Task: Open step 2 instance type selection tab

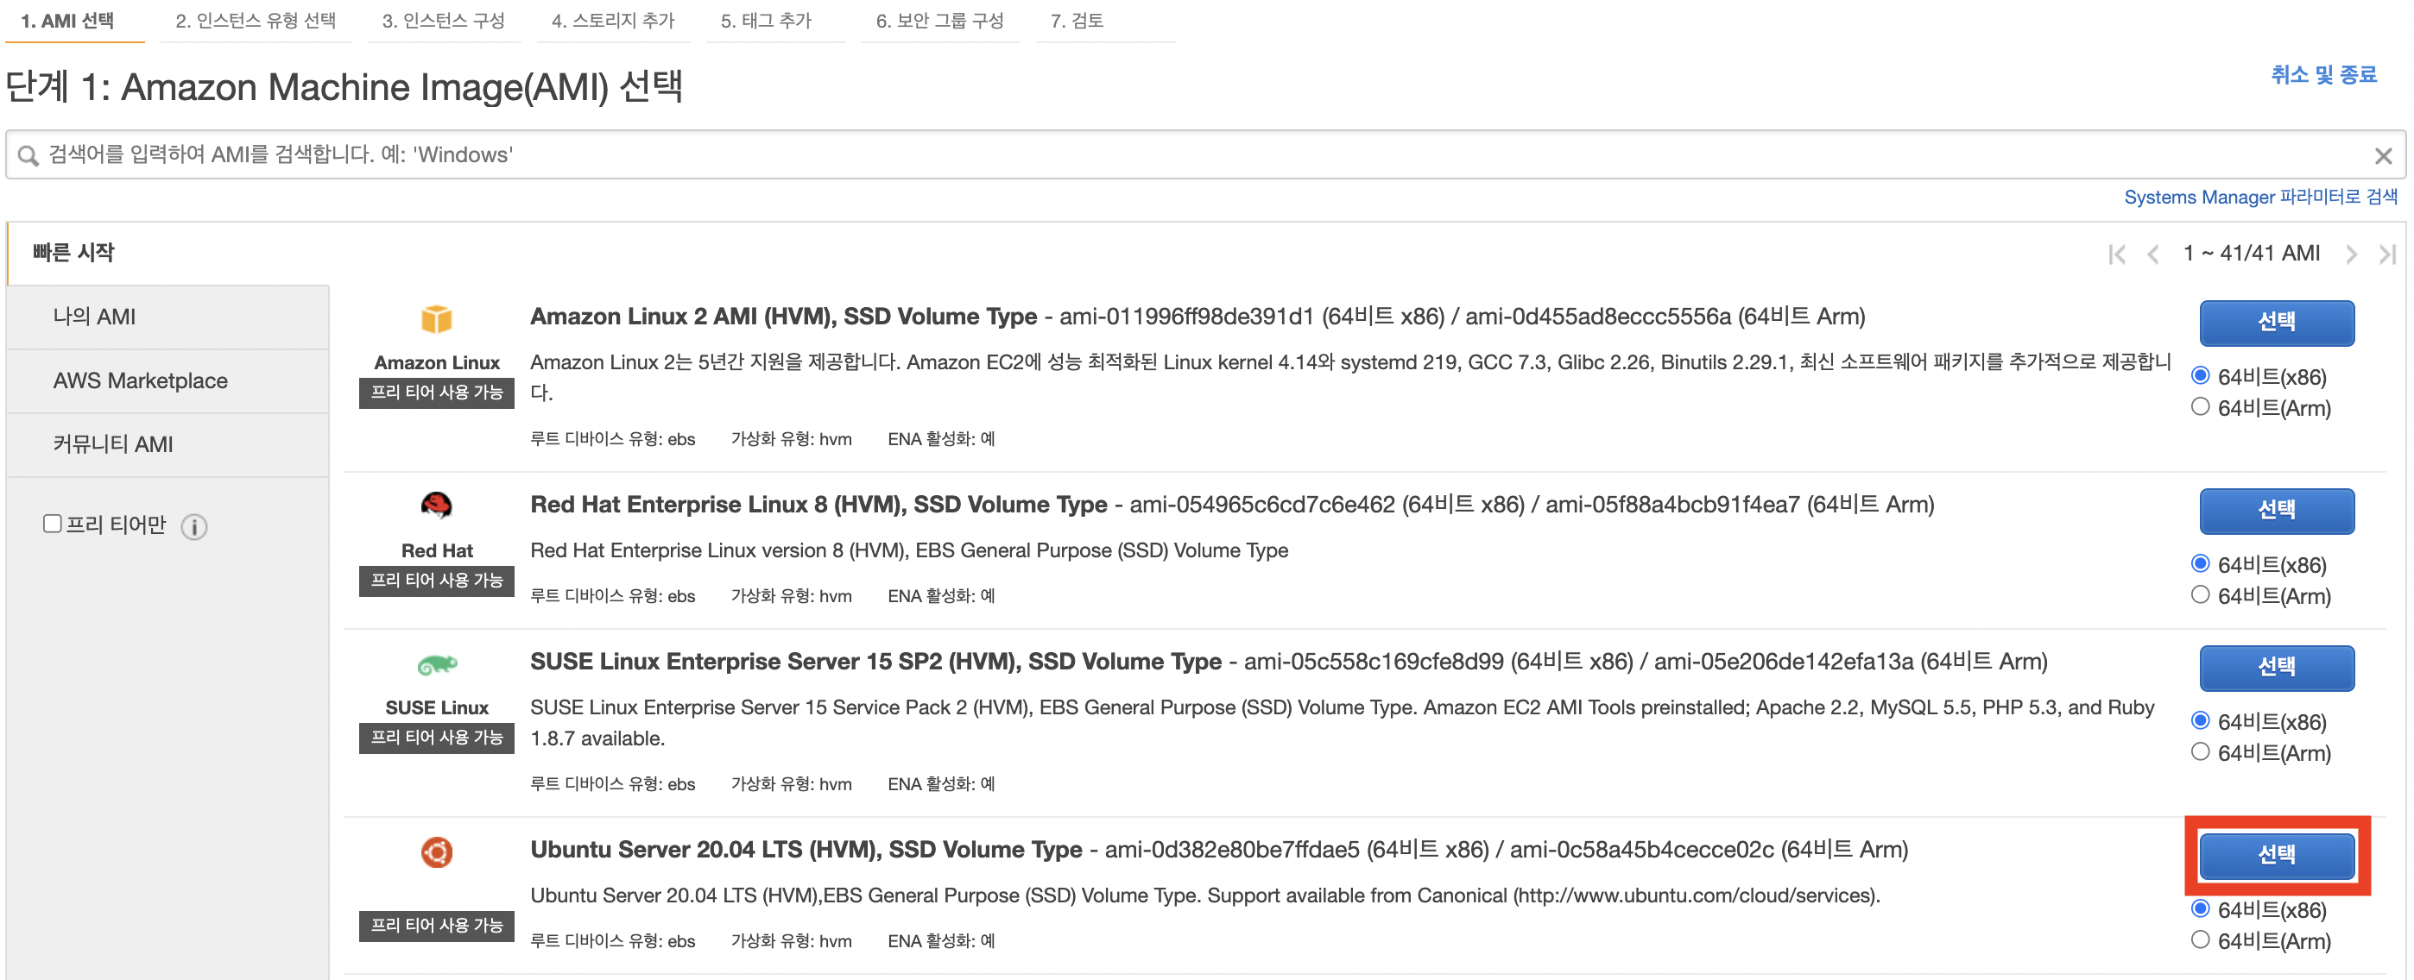Action: click(x=255, y=21)
